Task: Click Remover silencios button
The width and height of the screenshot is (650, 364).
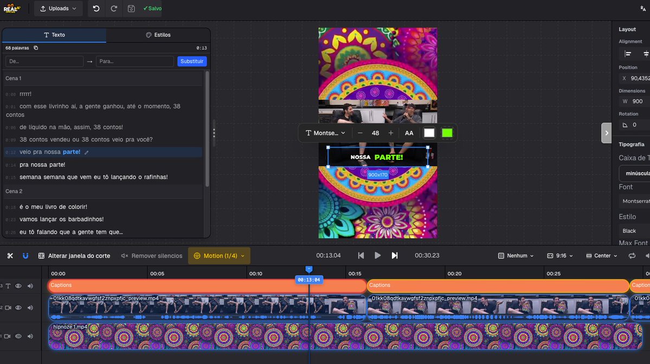Action: tap(152, 256)
